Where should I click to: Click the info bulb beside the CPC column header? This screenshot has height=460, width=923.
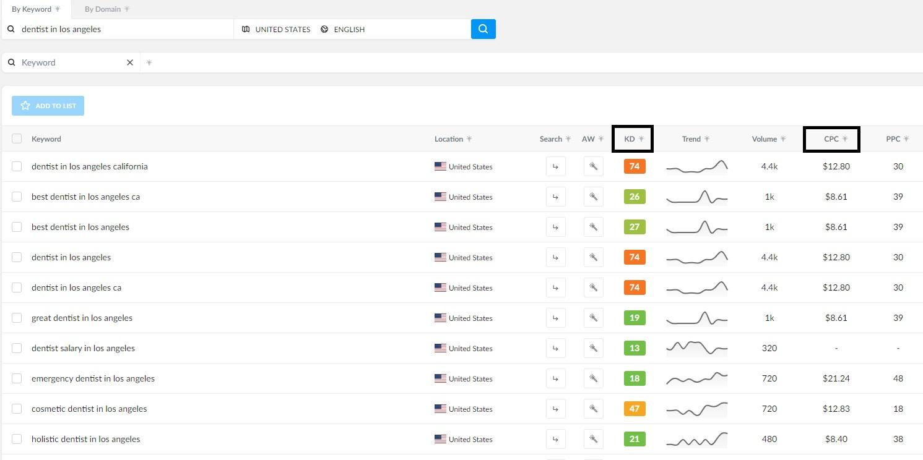844,139
